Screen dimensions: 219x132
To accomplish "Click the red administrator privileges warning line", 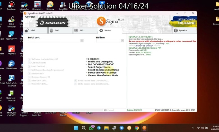I will click(x=163, y=41).
